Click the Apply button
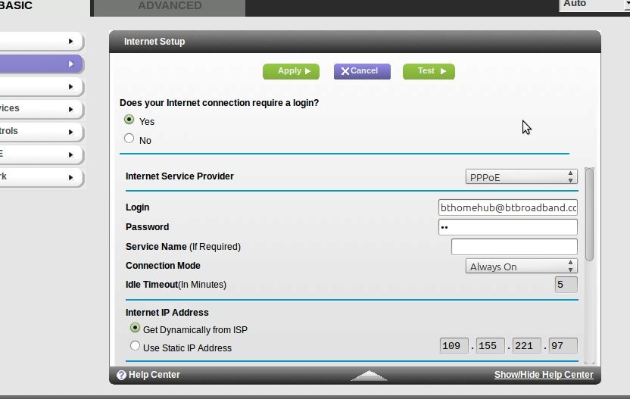This screenshot has height=399, width=630. point(291,71)
